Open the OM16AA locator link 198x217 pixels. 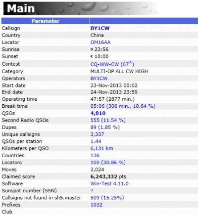pos(100,43)
